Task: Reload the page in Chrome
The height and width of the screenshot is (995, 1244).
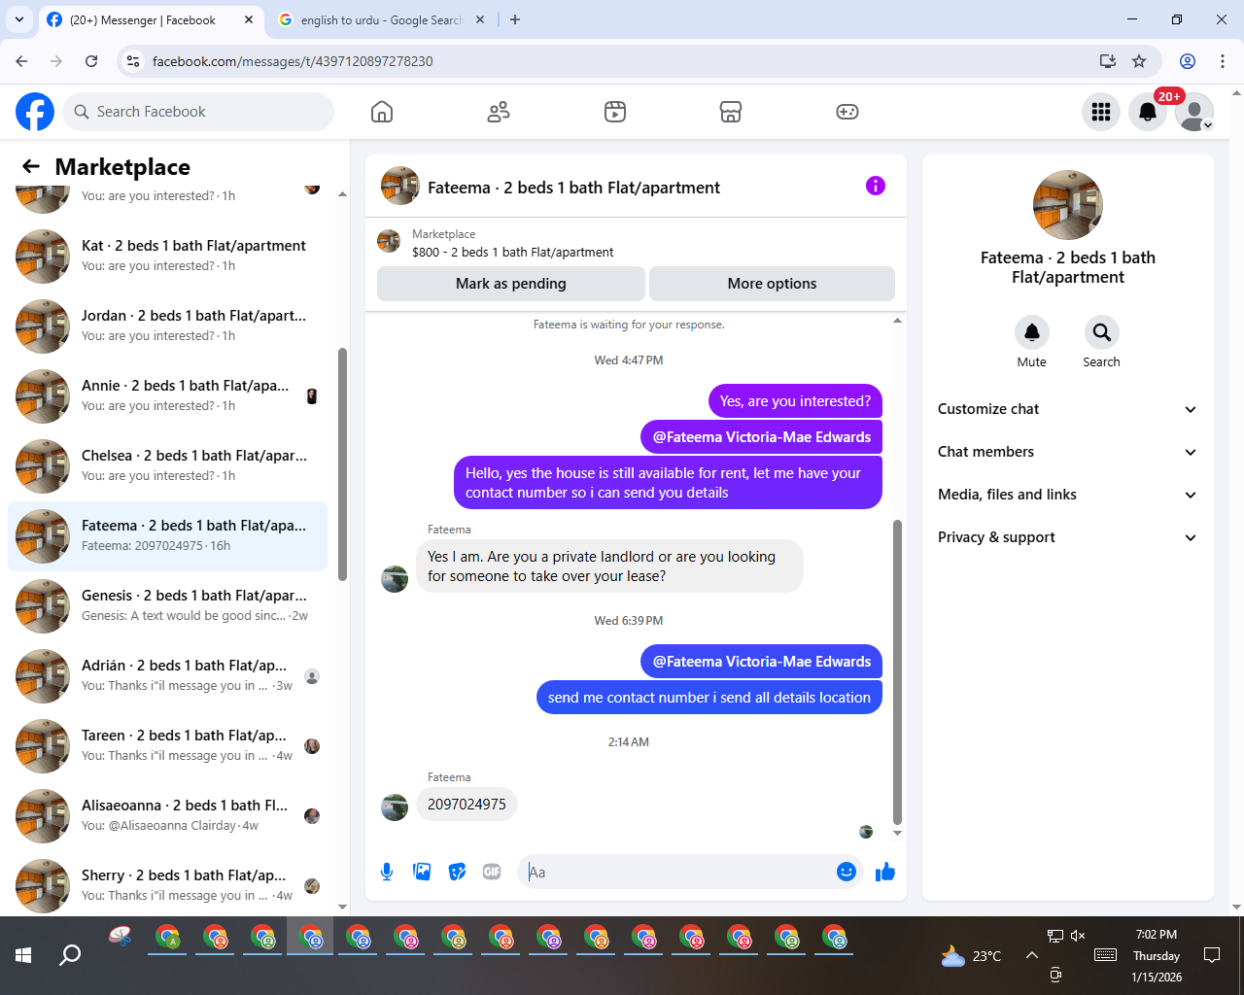Action: point(91,61)
